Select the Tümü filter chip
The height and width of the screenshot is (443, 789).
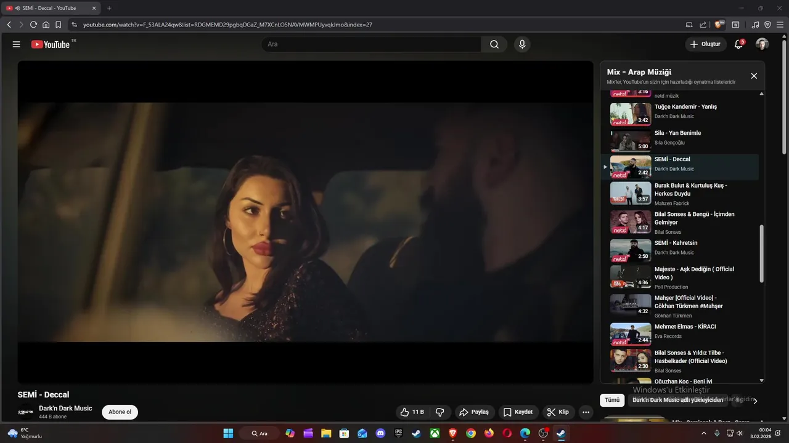pyautogui.click(x=612, y=400)
